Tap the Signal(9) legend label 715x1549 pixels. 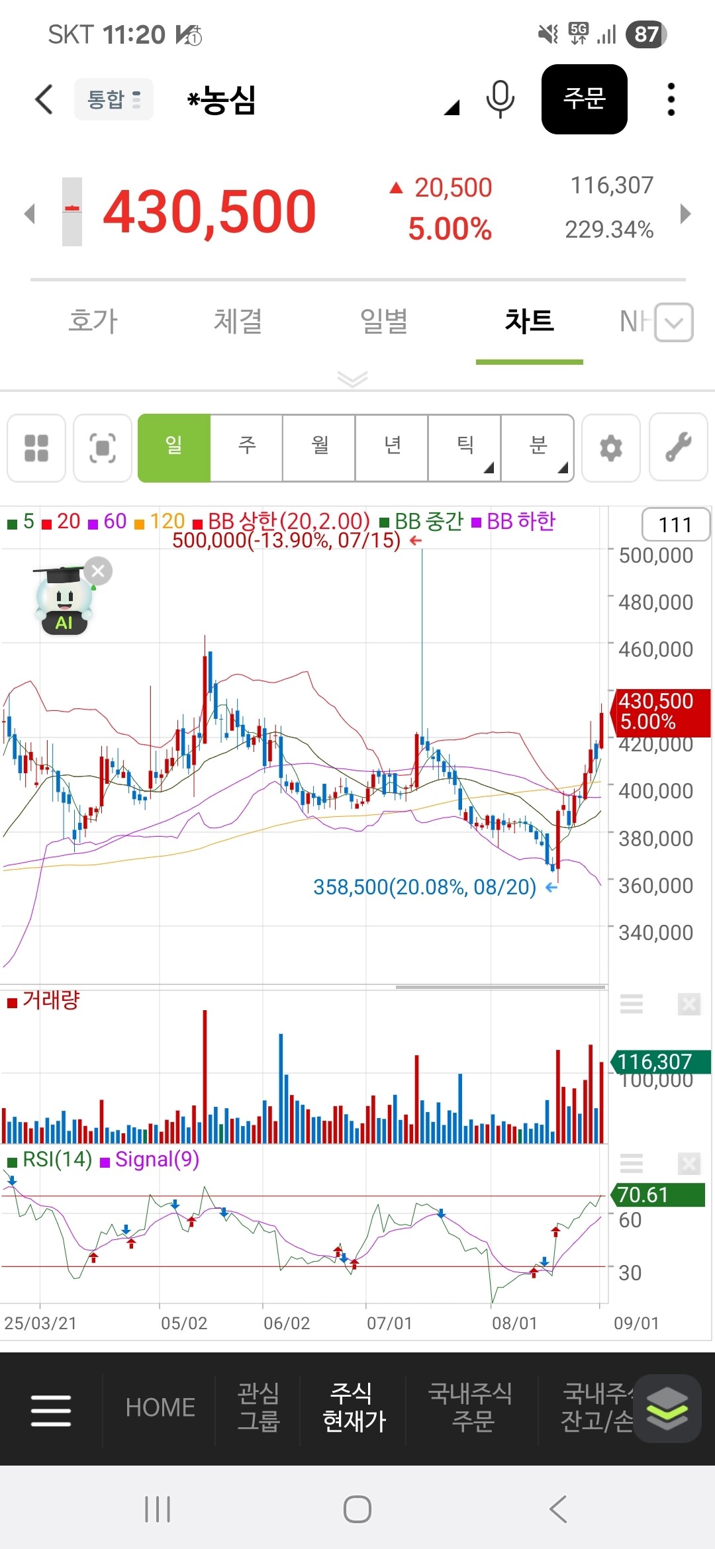[x=150, y=1159]
